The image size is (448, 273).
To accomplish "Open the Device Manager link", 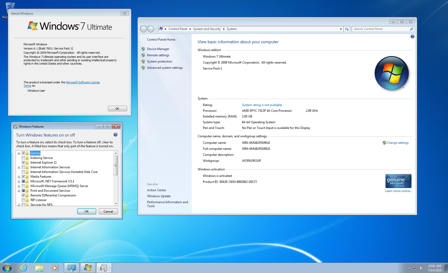I will [x=158, y=49].
